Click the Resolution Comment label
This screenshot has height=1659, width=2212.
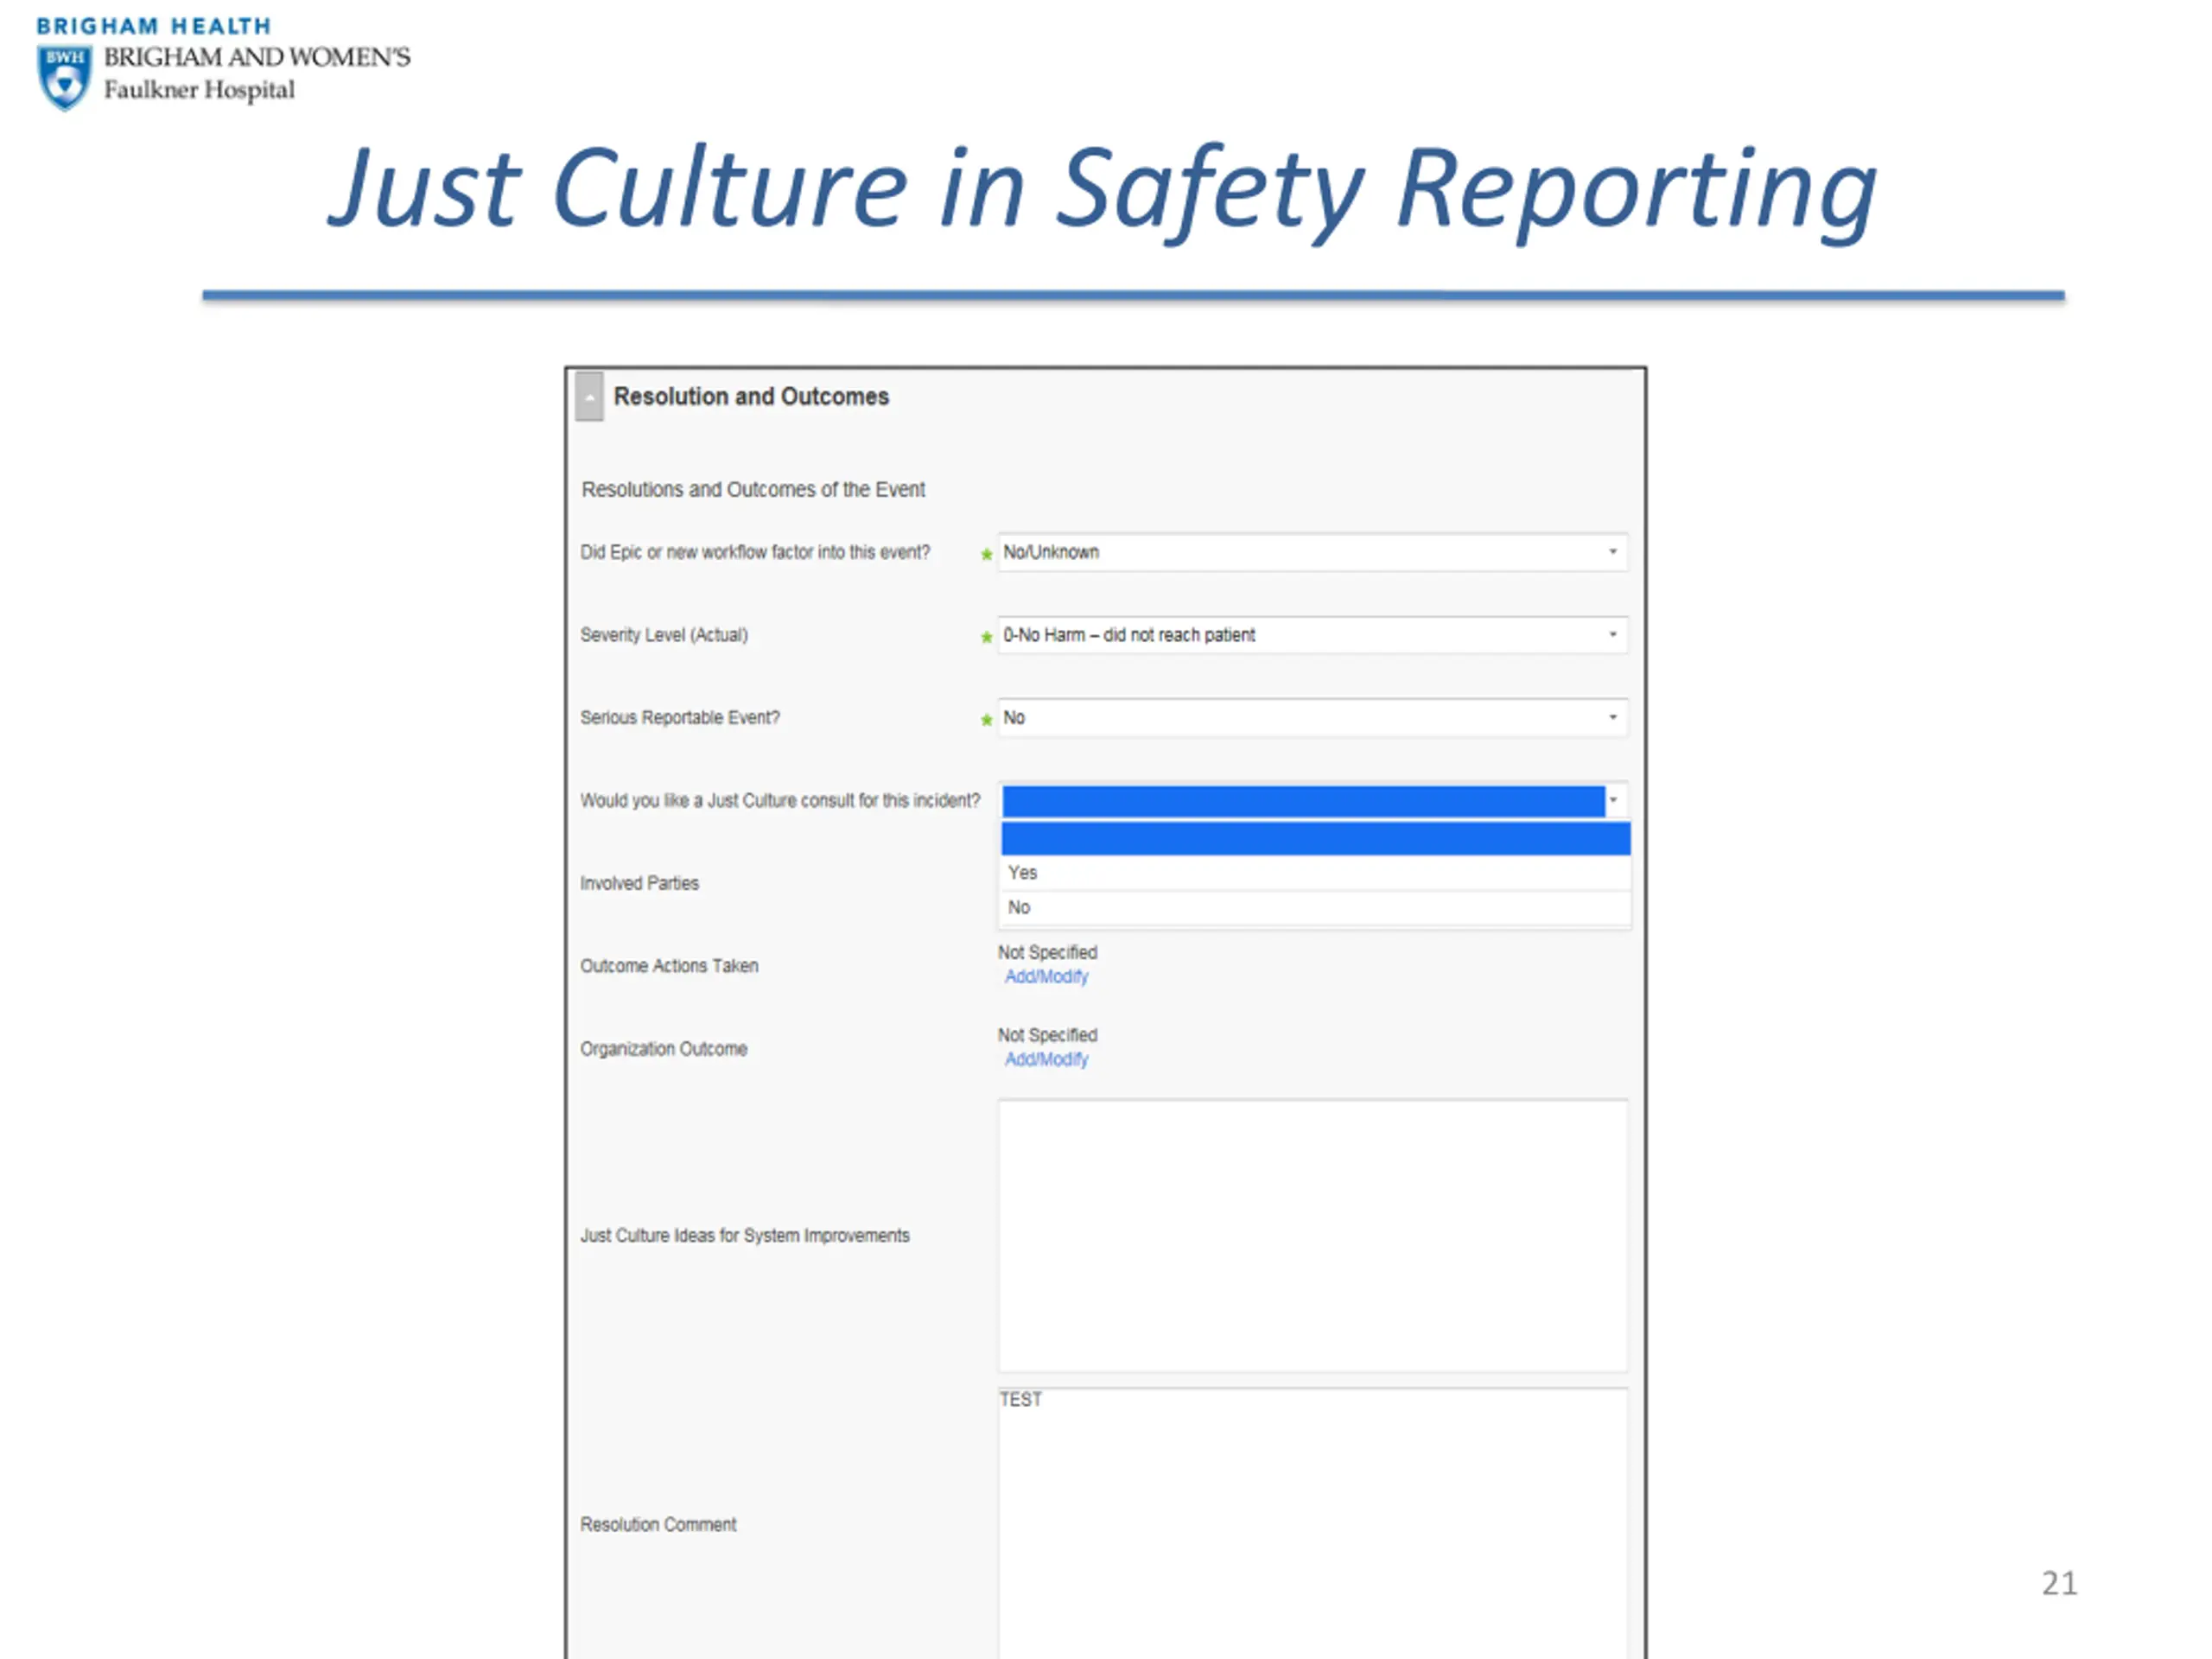coord(658,1525)
